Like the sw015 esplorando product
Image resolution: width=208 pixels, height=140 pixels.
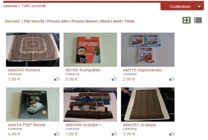tap(172, 79)
